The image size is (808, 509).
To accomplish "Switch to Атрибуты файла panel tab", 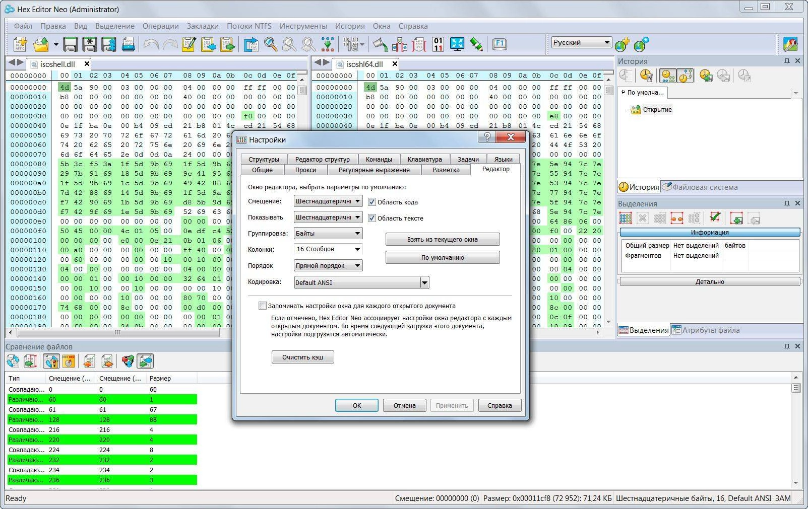I will pyautogui.click(x=706, y=330).
